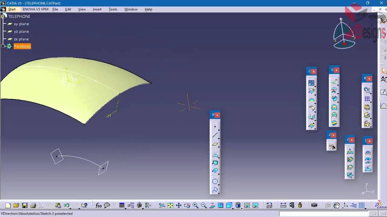
Task: Save the part with the floppy icon
Action: (25, 206)
